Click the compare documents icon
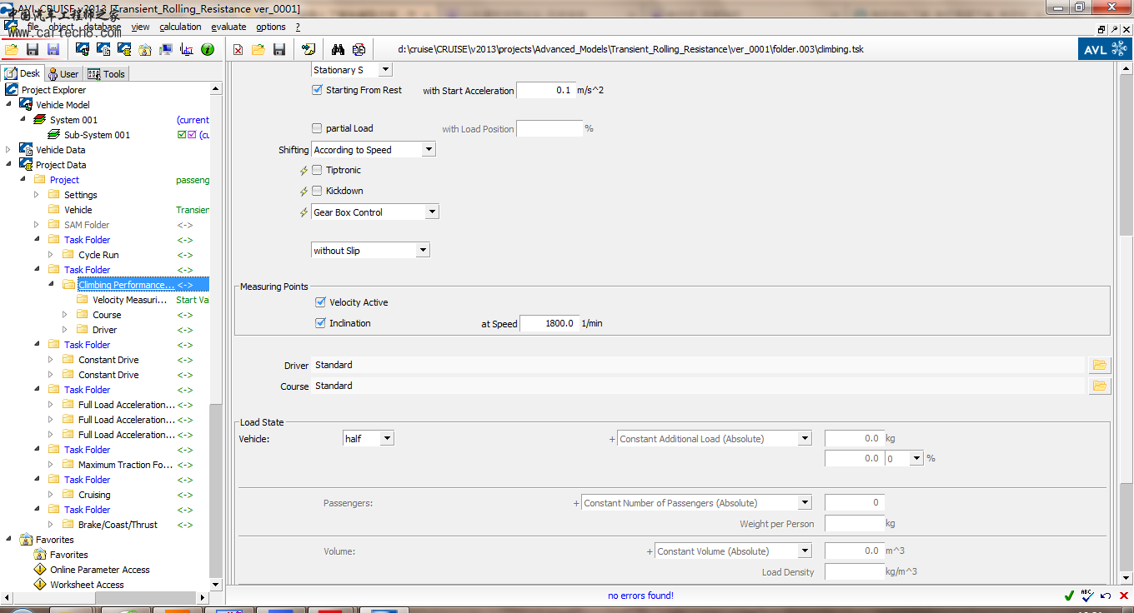1134x613 pixels. [x=359, y=49]
